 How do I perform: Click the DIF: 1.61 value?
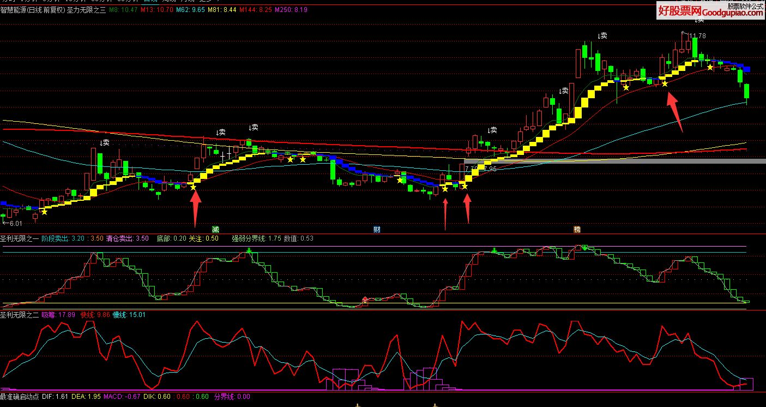click(56, 397)
